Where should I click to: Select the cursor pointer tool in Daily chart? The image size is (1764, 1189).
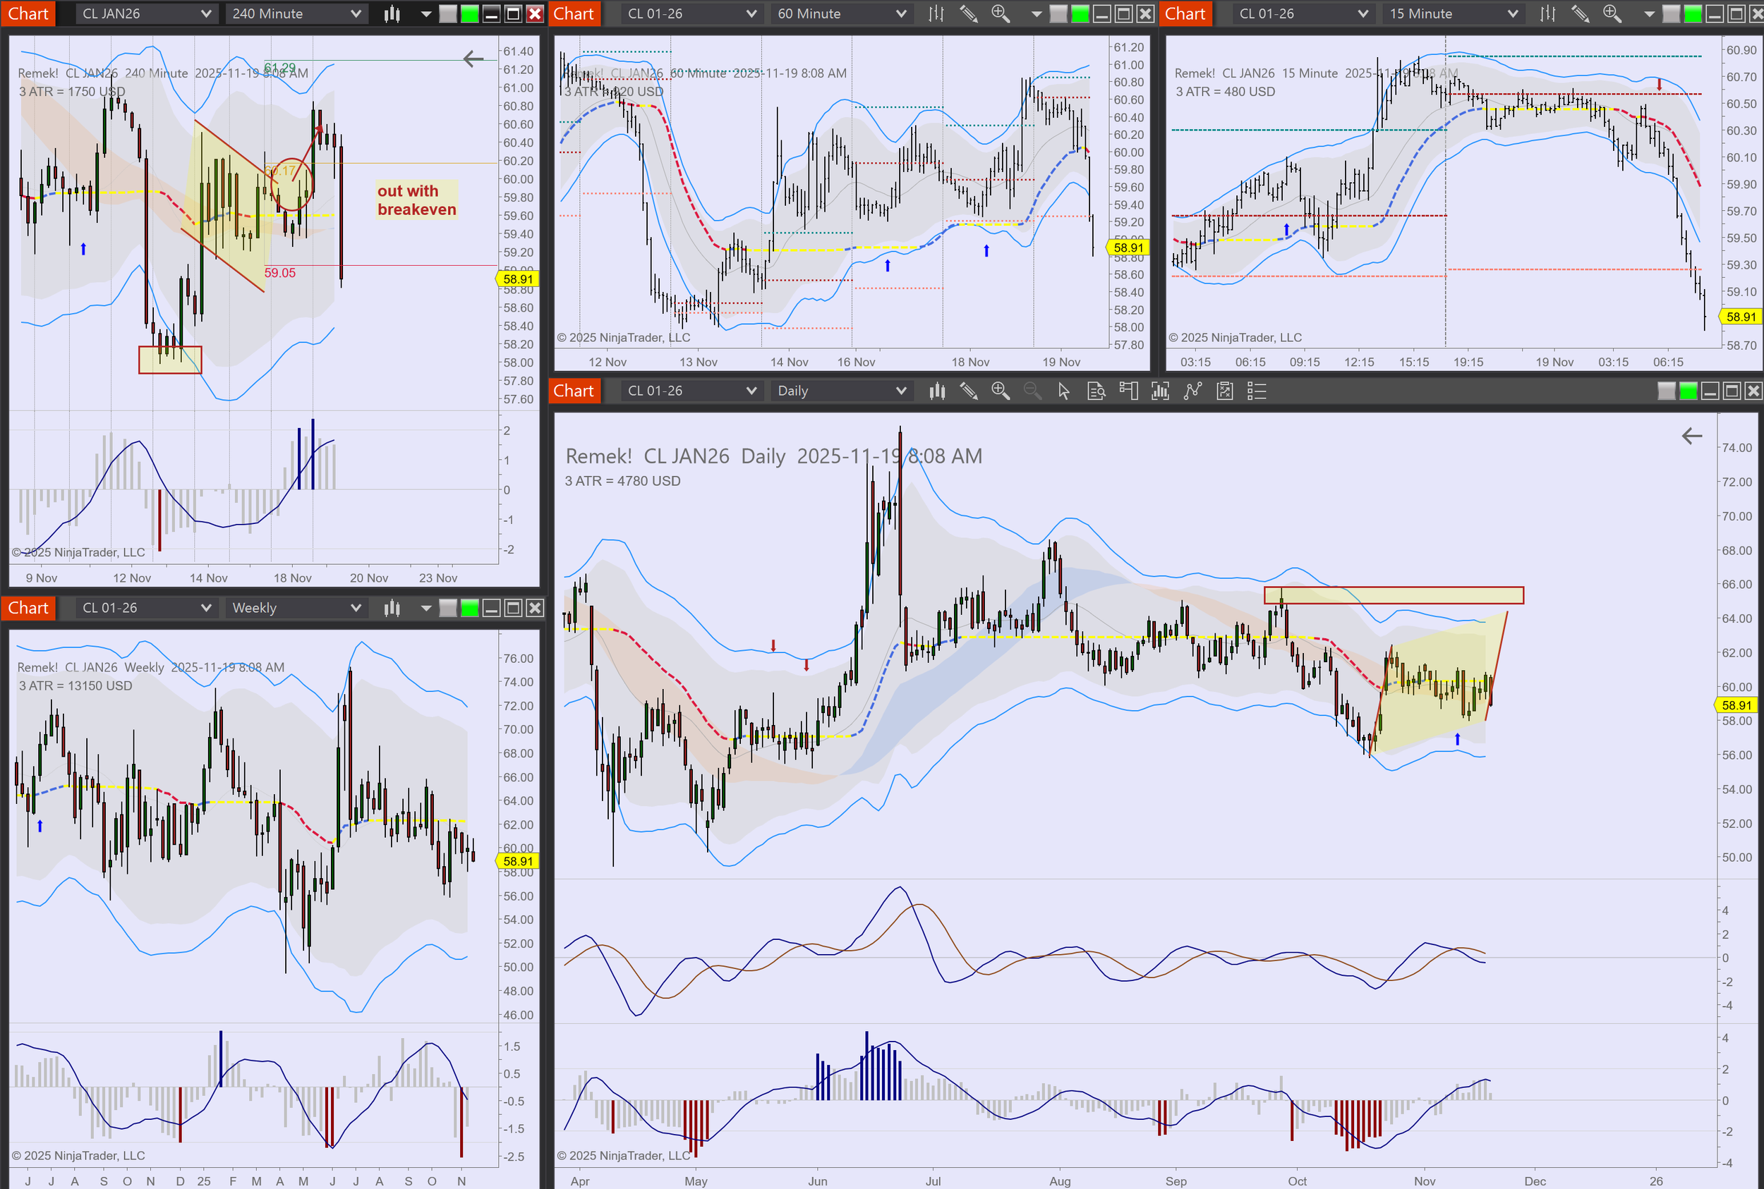pos(1064,391)
